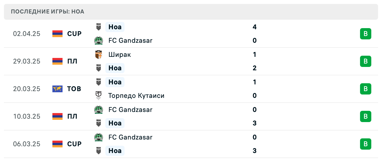Click FC Gandzasar crest in 10.03.25 match
The image size is (382, 162).
coord(99,110)
